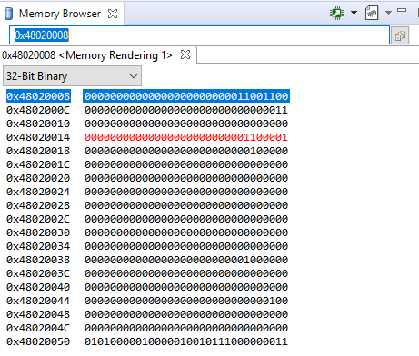419x356 pixels.
Task: Click the address field containing 0x48020008
Action: (199, 35)
